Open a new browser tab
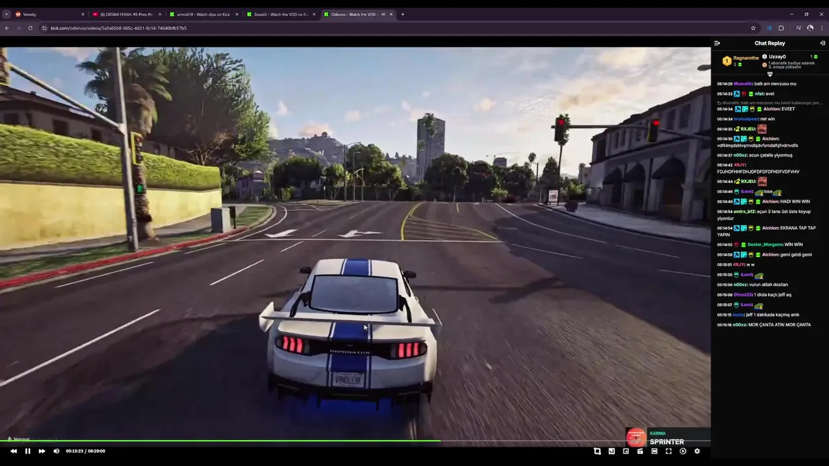The image size is (829, 466). point(403,14)
